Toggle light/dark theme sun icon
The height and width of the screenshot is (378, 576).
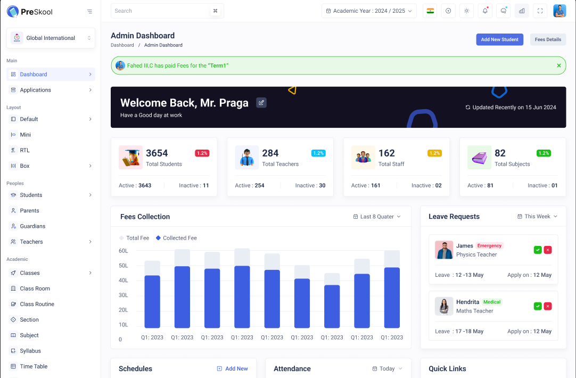466,11
